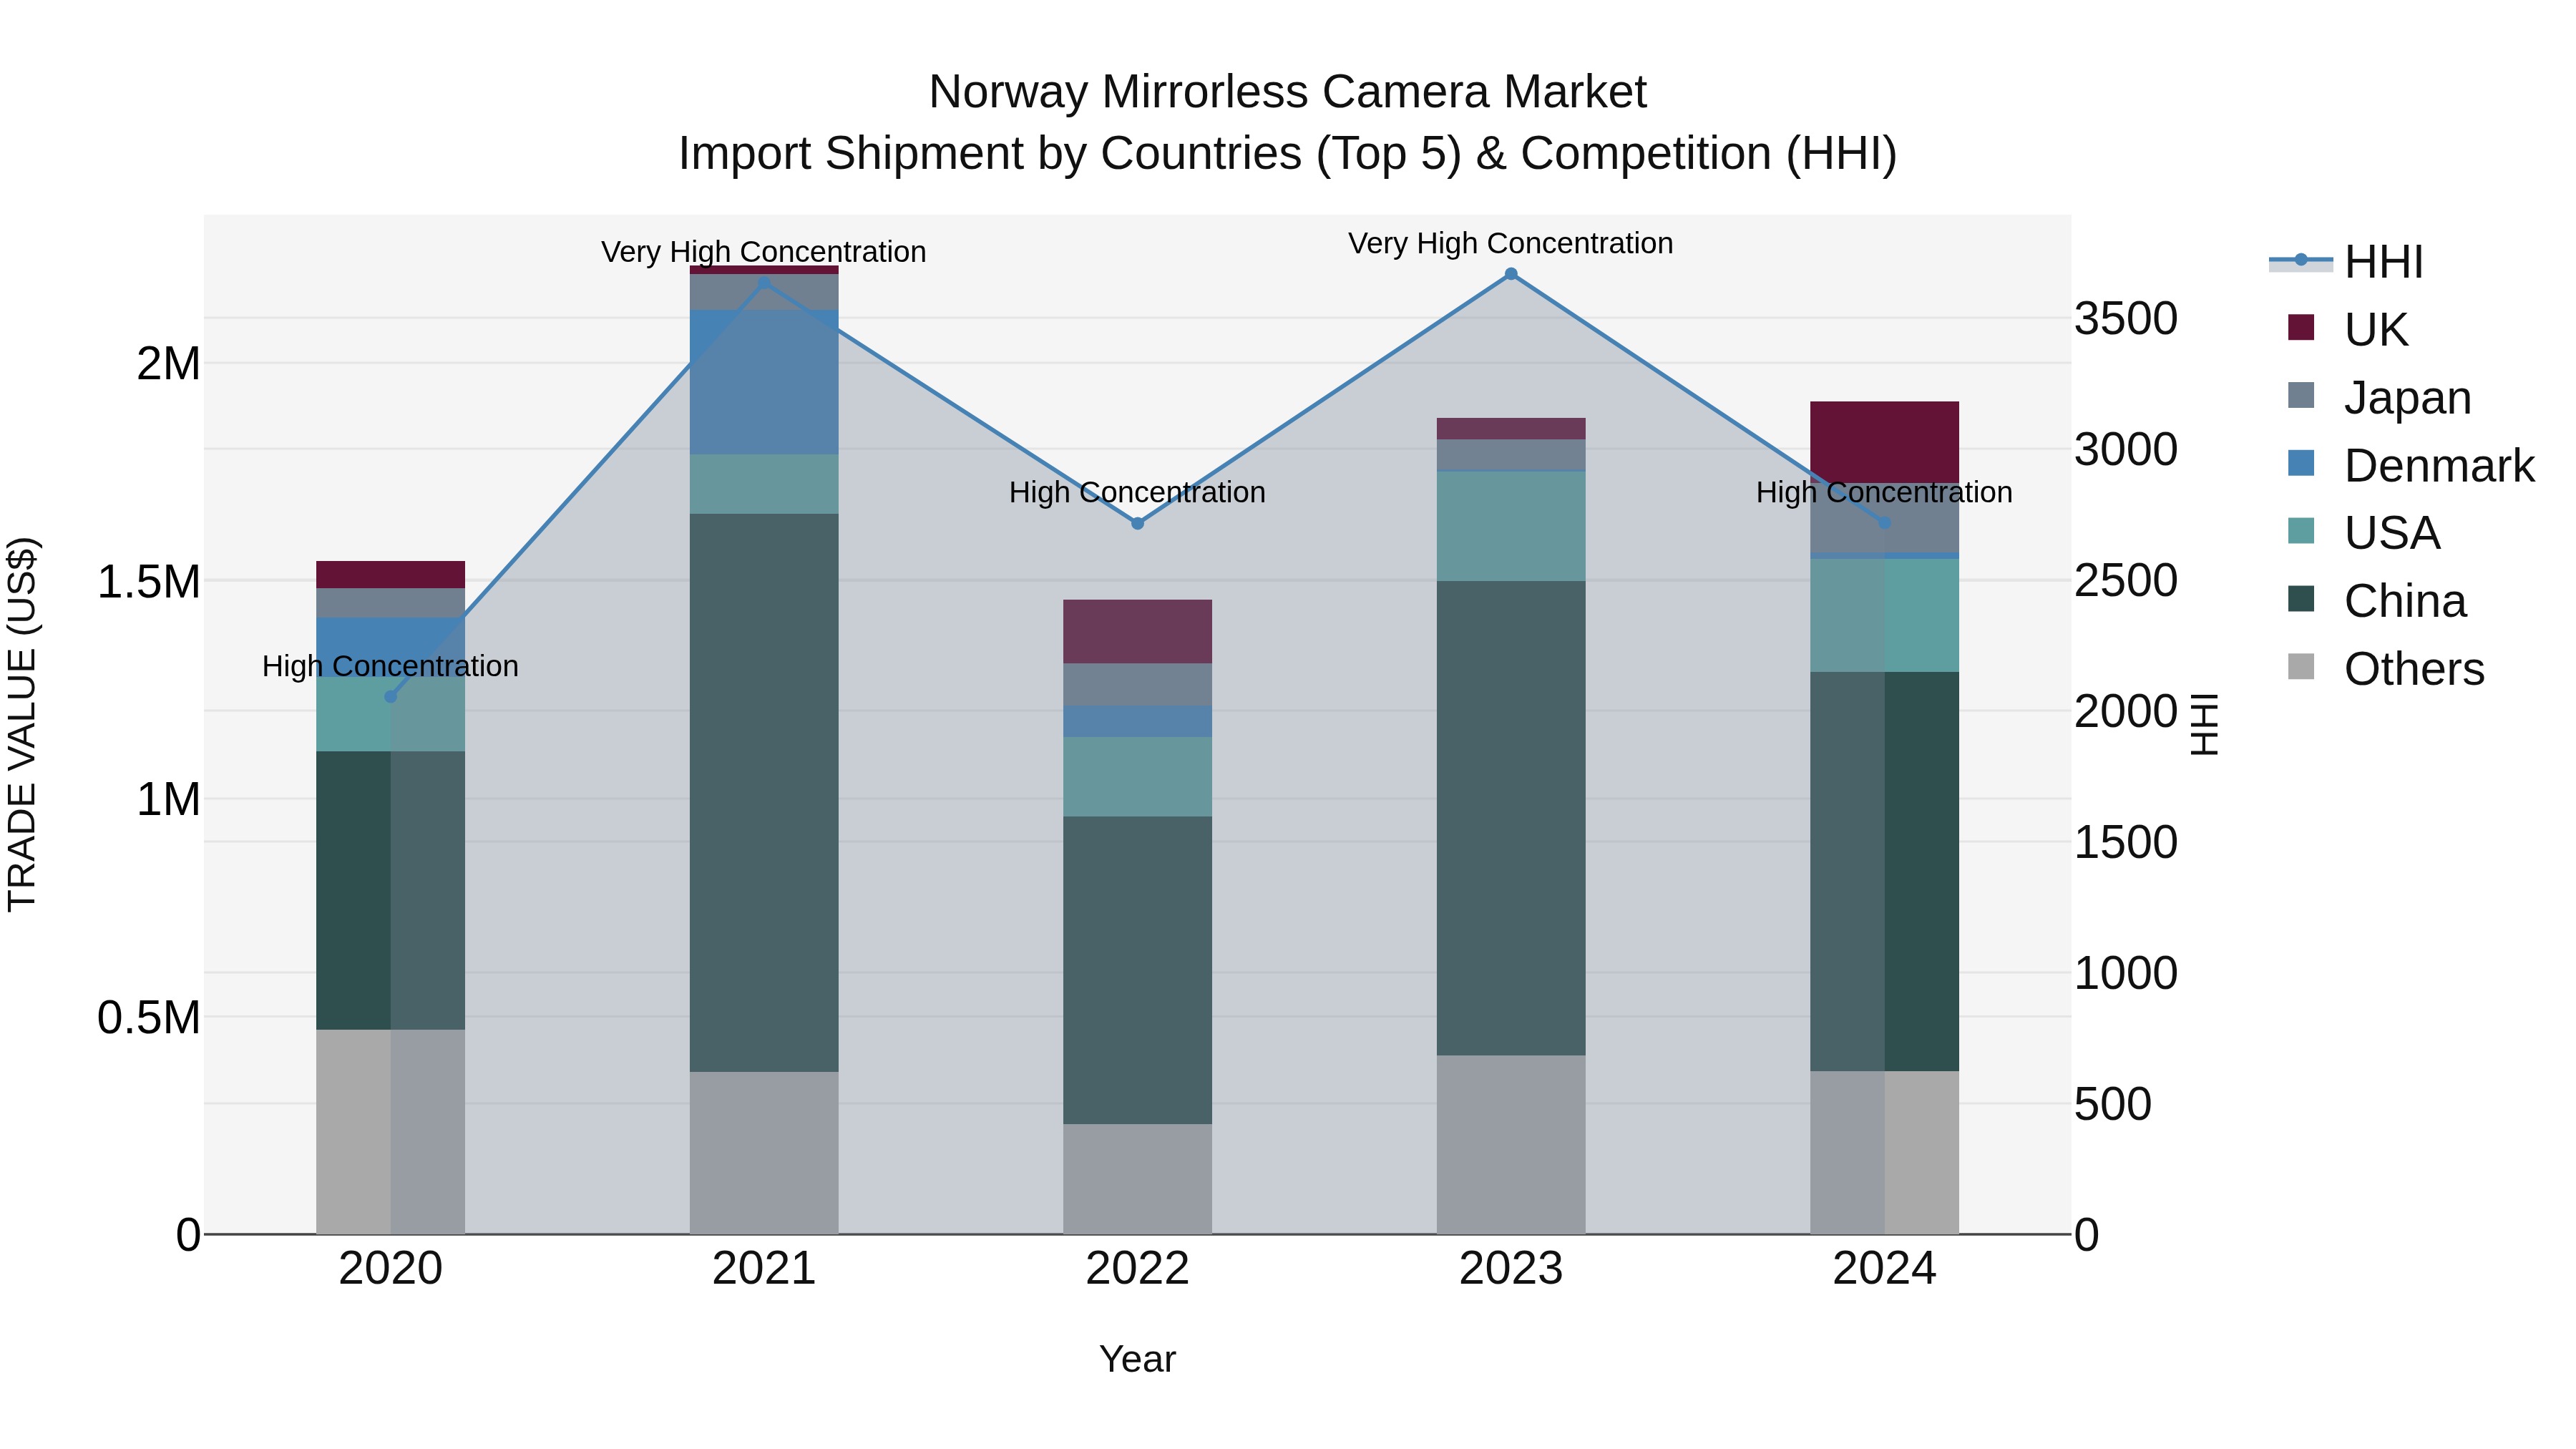Screen dimensions: 2576x1449
Task: Click the 1.5M left axis tick label
Action: 148,582
